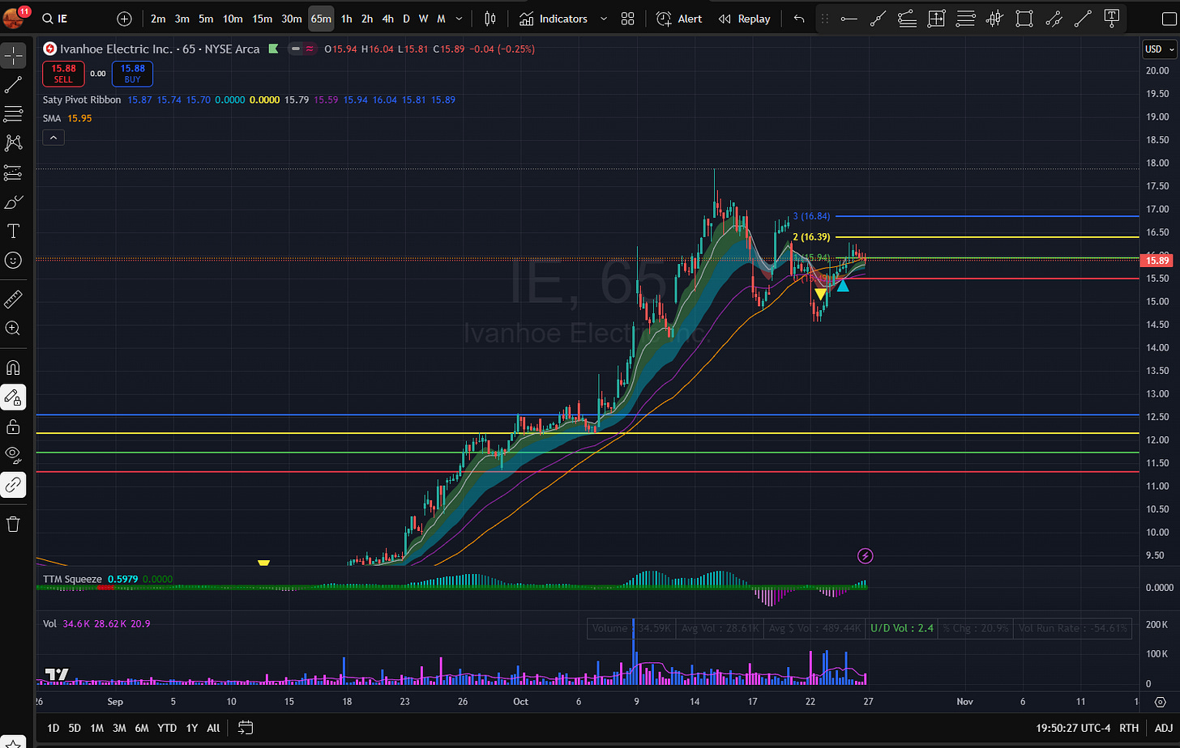
Task: Select horizontal ray tool in favorites toolbar
Action: (x=849, y=19)
